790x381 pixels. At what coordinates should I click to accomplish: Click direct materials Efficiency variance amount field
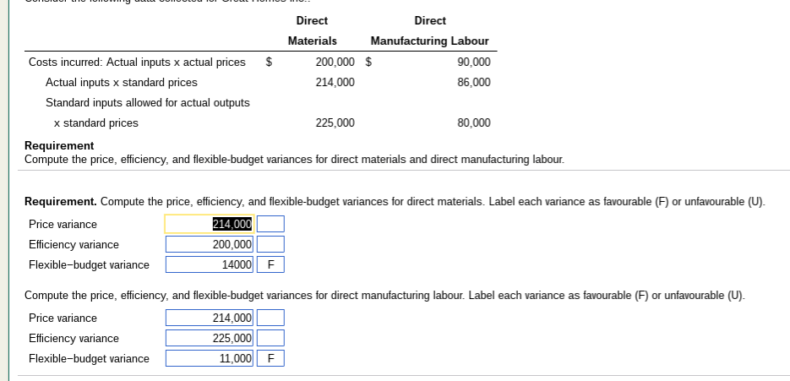[x=209, y=244]
